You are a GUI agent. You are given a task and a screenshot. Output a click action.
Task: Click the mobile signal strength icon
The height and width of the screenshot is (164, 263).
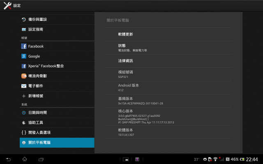221,159
